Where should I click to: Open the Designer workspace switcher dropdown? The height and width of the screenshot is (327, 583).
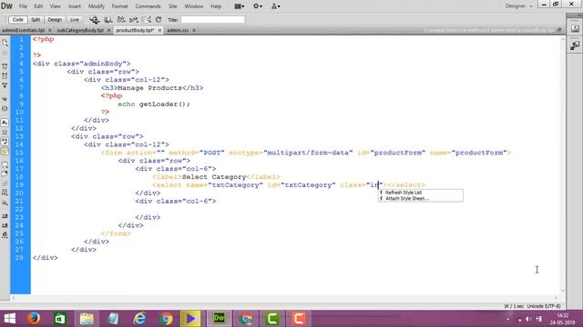coord(518,6)
